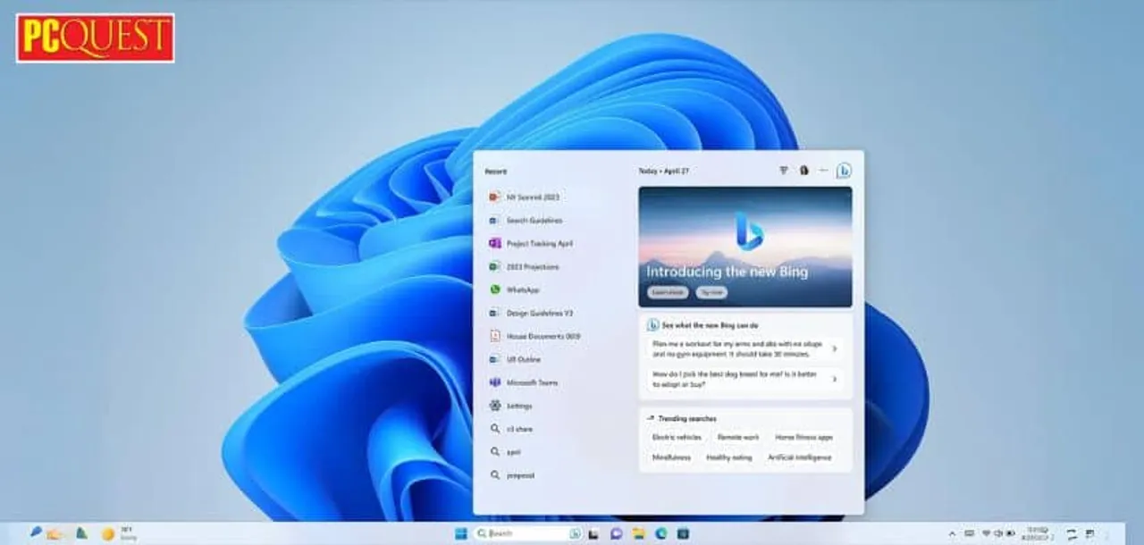Search trending topic Electric vehicles
1144x545 pixels.
click(677, 437)
